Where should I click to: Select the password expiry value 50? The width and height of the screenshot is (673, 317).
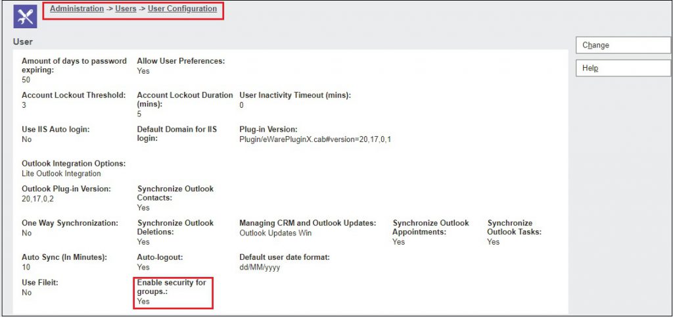click(26, 80)
